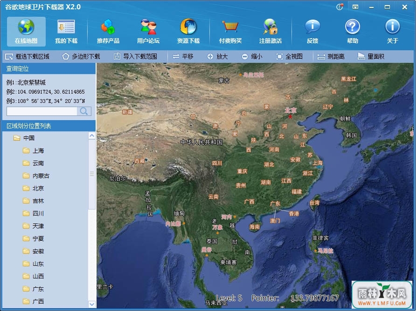Click the 查询定位 panel header
The width and height of the screenshot is (416, 311).
[49, 68]
